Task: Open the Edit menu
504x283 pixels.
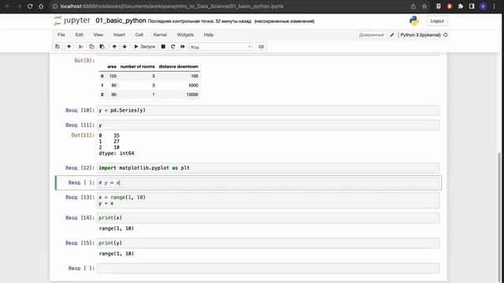Action: pyautogui.click(x=79, y=35)
